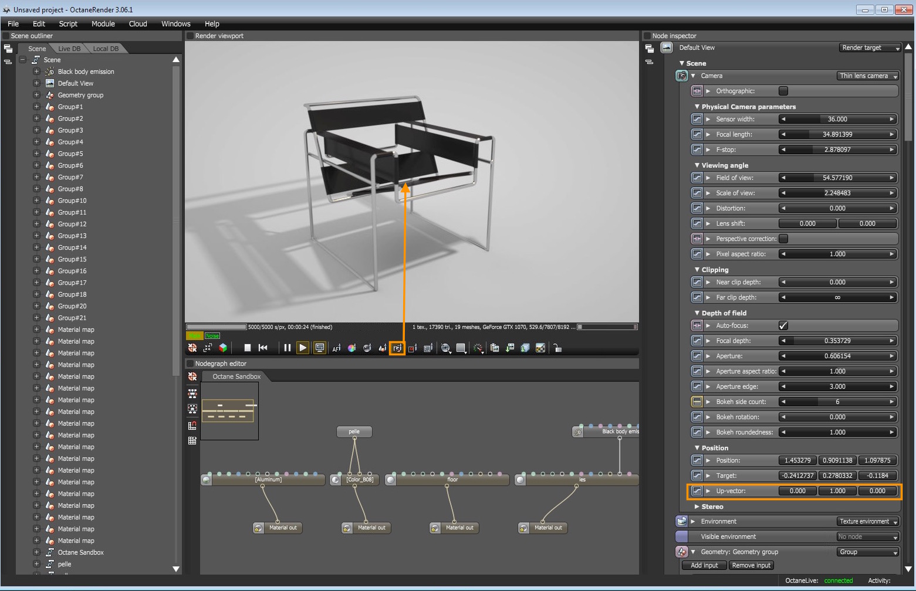Click the Add input button
Viewport: 916px width, 591px height.
coord(704,565)
